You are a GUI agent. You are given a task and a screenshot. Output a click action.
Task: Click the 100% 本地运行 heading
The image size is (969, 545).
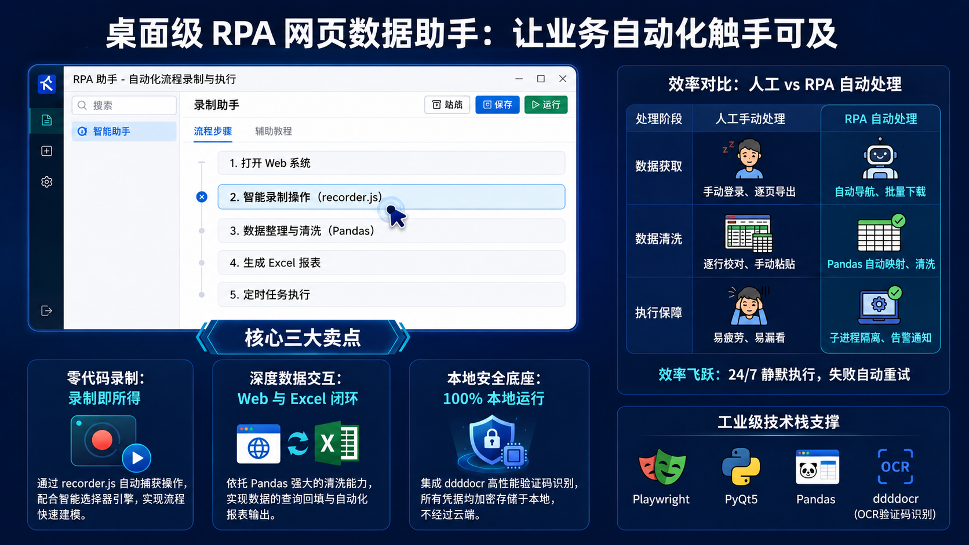pos(494,398)
